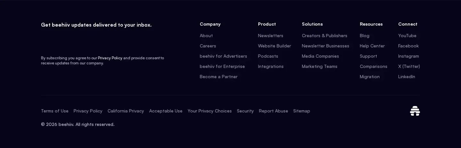Visit the Help Center
Screen dimensions: 461x148
pyautogui.click(x=372, y=46)
